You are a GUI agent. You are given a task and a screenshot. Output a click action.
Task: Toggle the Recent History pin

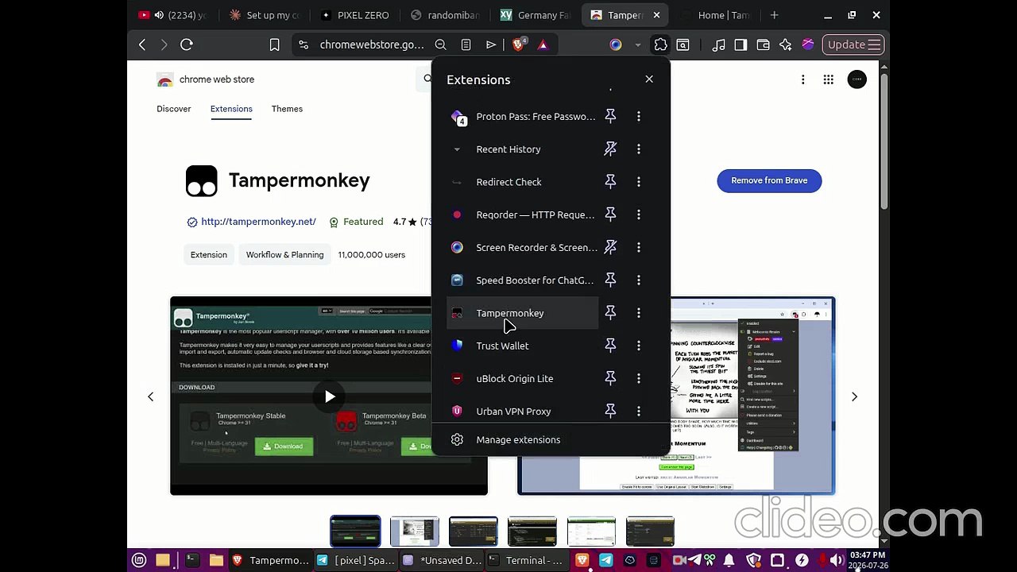tap(610, 149)
